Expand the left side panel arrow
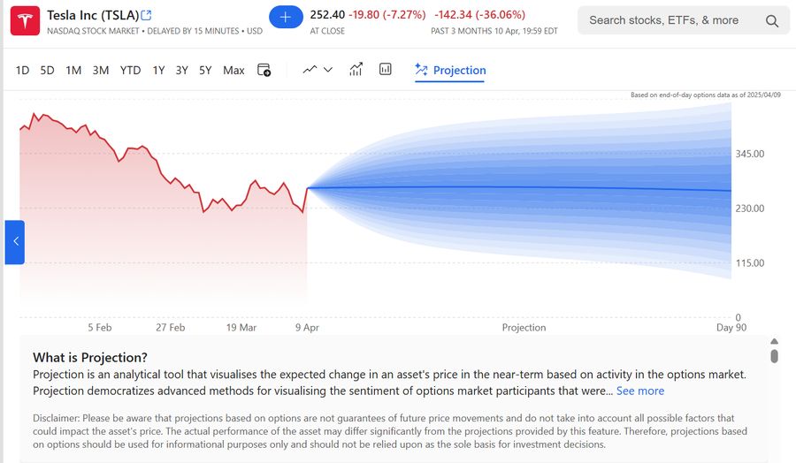The image size is (796, 463). pos(14,242)
